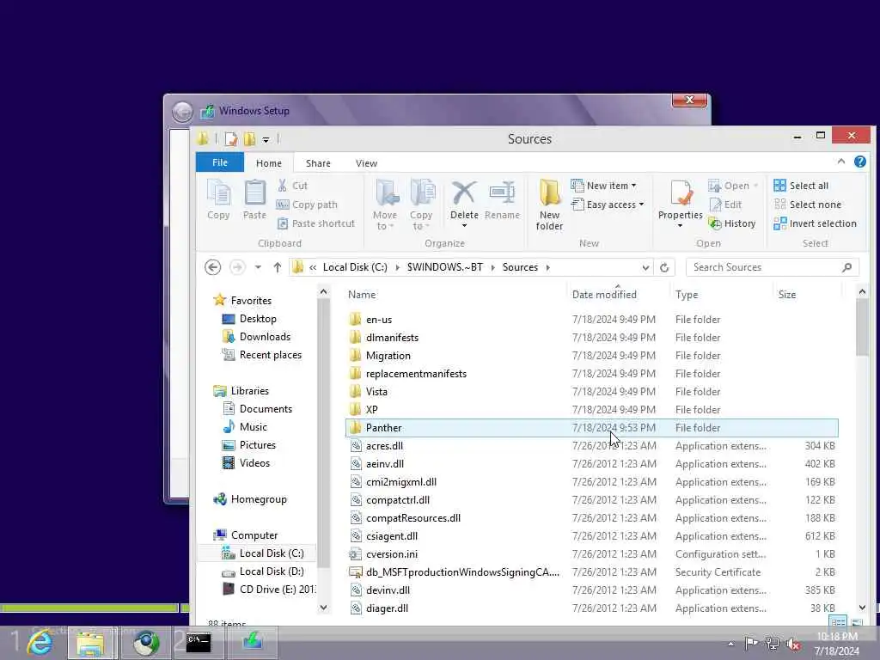Click the Action Center flag icon
This screenshot has width=880, height=660.
click(751, 644)
